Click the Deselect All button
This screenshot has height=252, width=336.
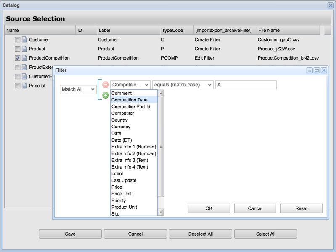pyautogui.click(x=201, y=234)
